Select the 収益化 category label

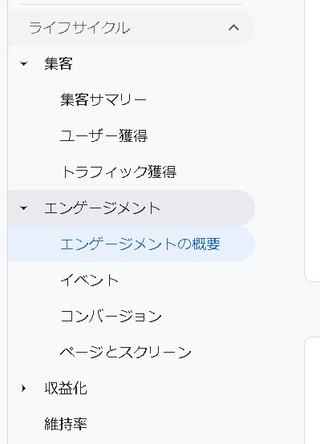point(66,388)
